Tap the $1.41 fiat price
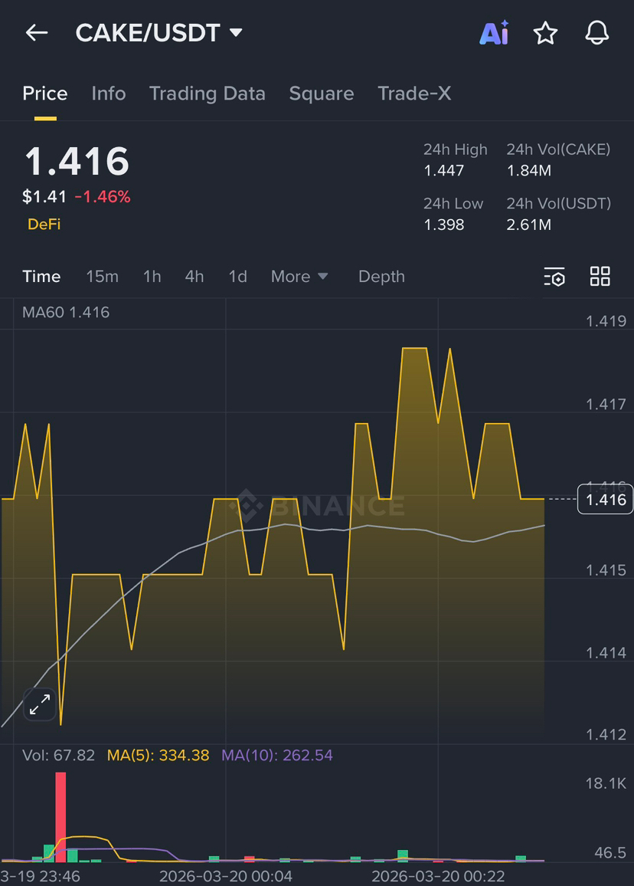 (x=44, y=197)
